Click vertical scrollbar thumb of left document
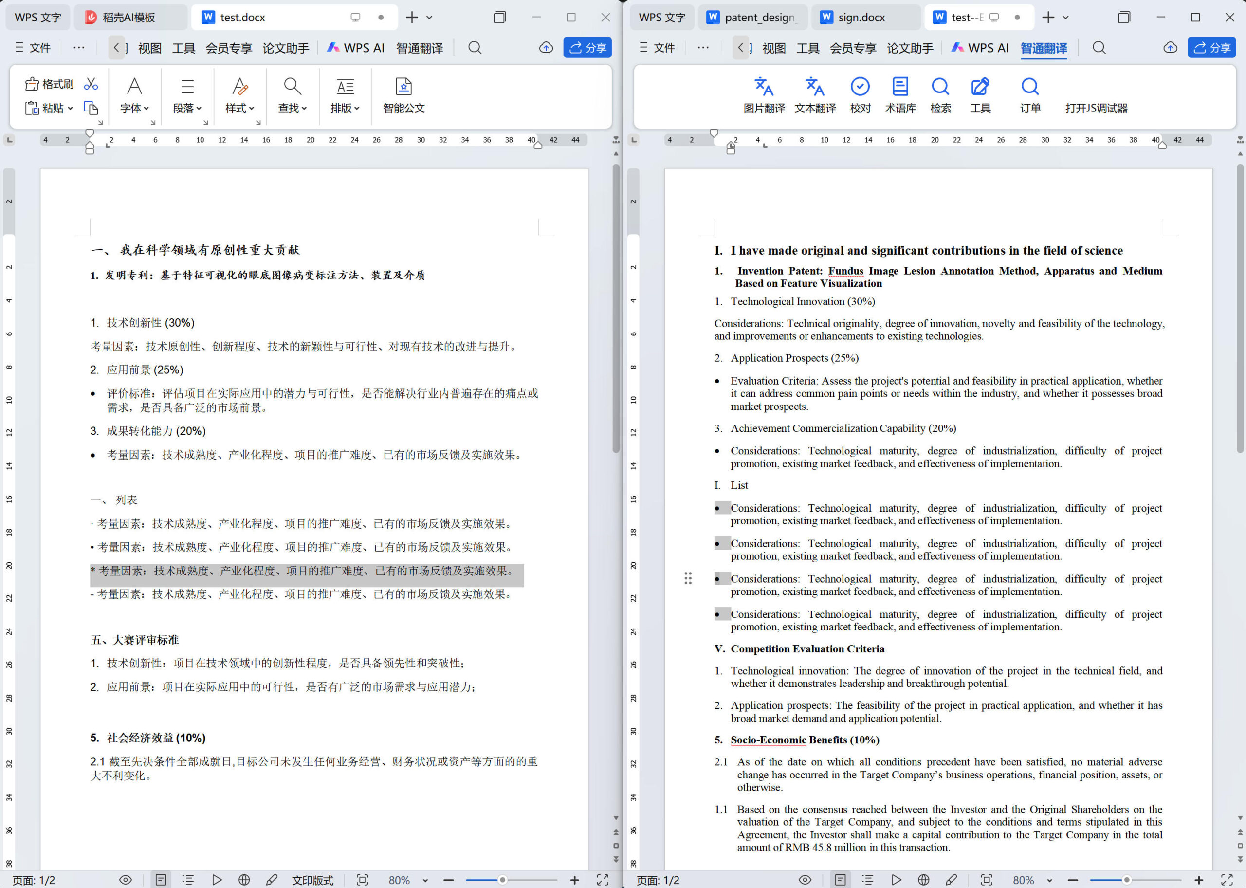This screenshot has width=1246, height=888. pyautogui.click(x=616, y=309)
